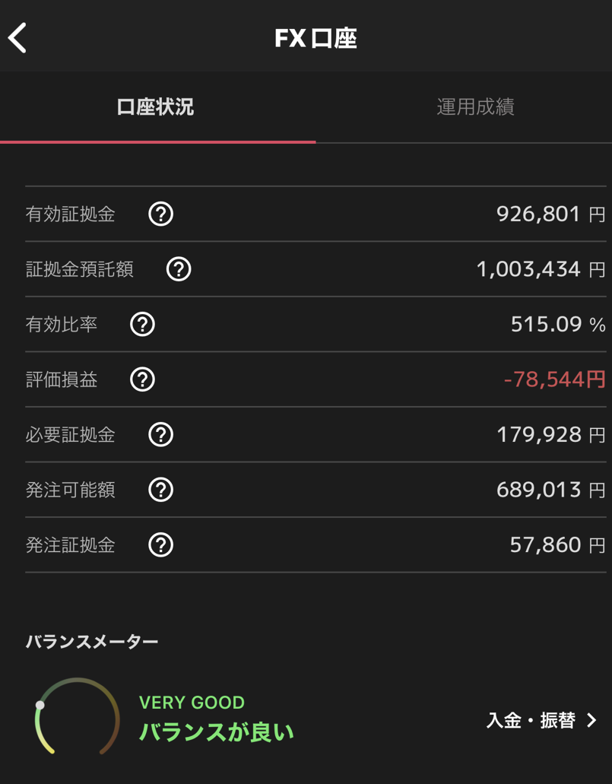Switch to the 口座状況 tab

156,107
